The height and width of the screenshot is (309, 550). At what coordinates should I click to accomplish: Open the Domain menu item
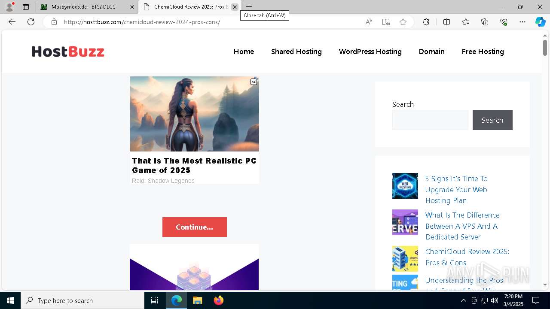pos(432,51)
